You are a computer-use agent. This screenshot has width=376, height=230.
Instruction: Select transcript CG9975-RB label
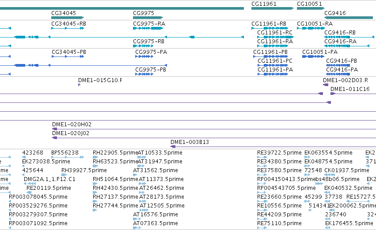[148, 41]
